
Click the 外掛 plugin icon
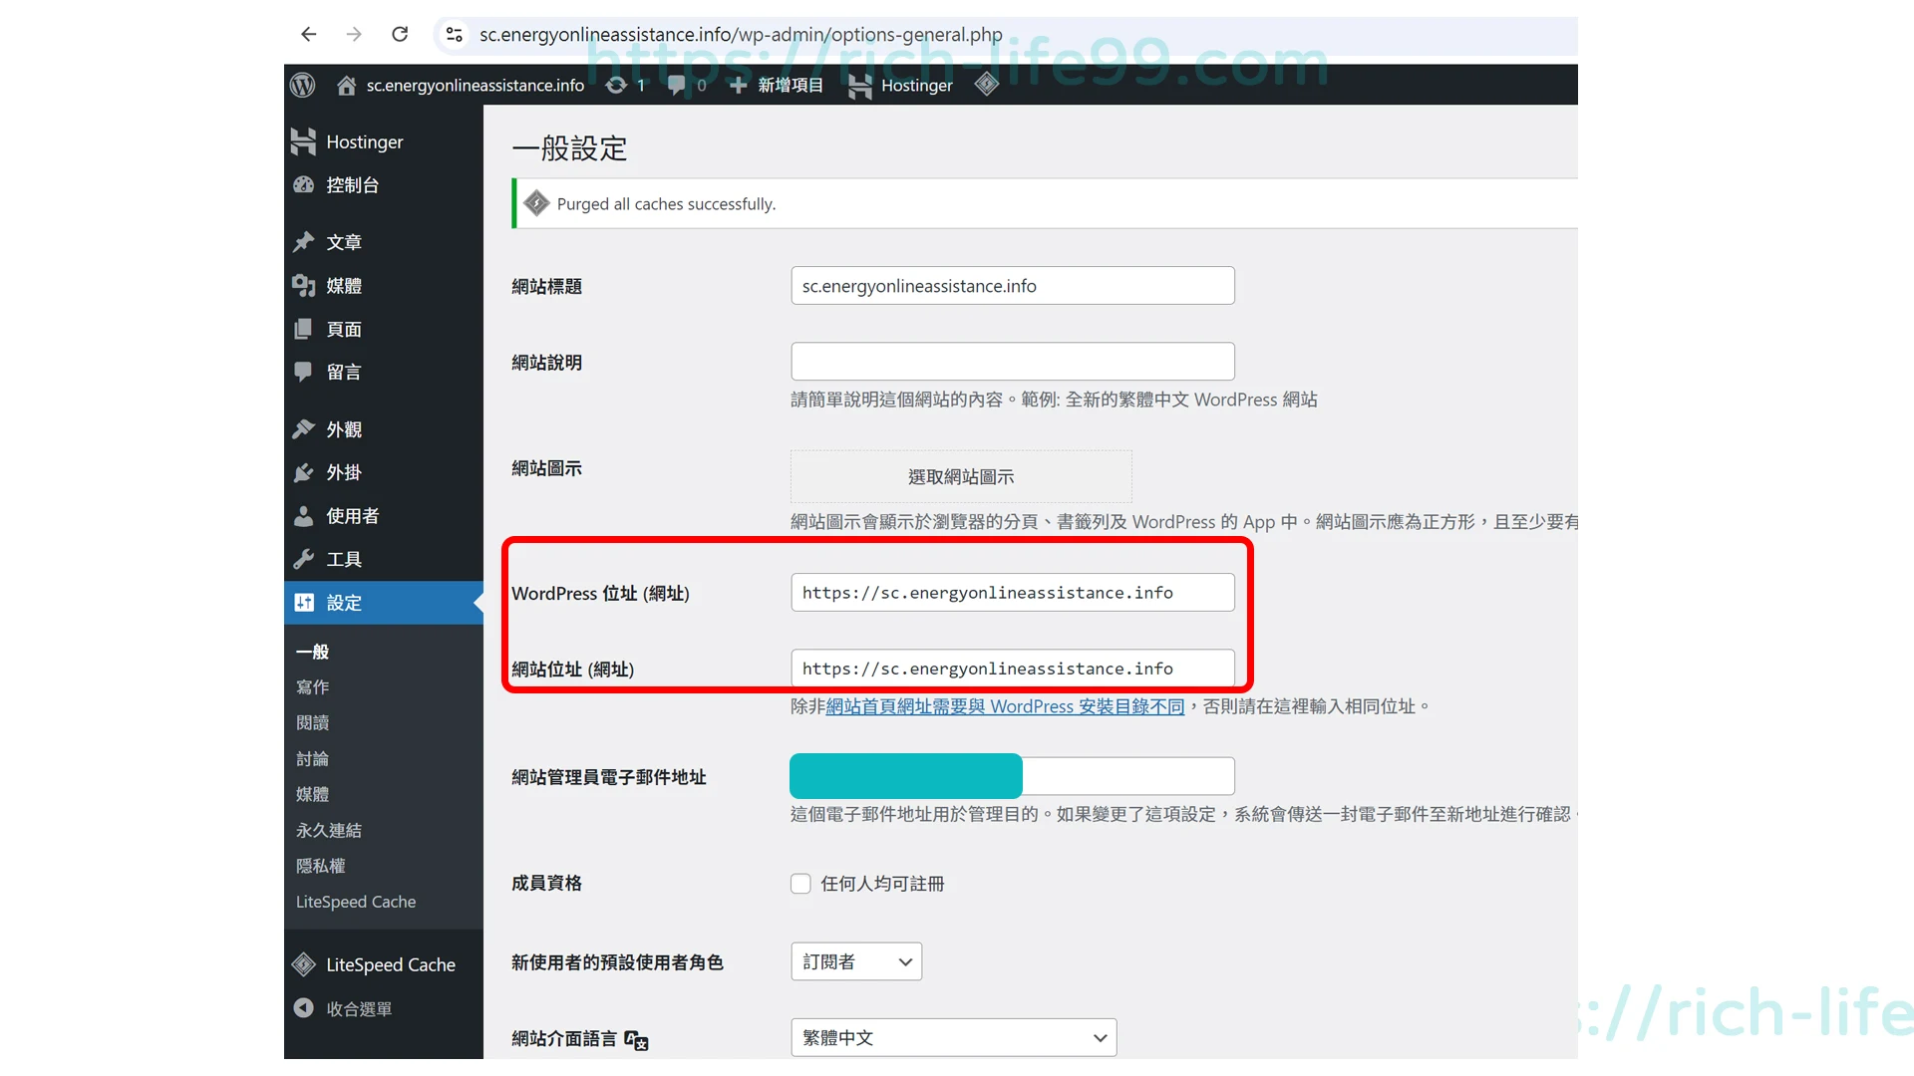[303, 472]
